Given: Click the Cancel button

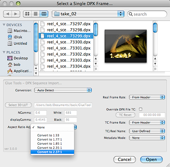Looking at the screenshot, I should (x=124, y=159).
